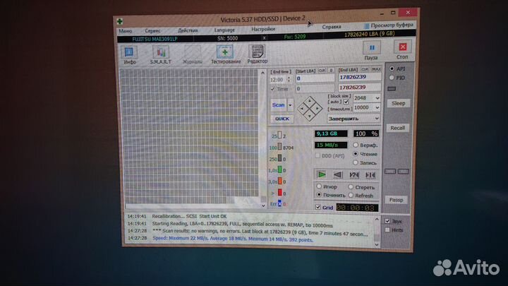Click the rewind back arrow button
508x286 pixels.
tap(337, 174)
